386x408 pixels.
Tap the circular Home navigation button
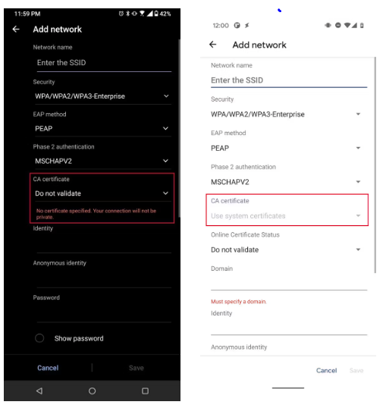[x=93, y=391]
